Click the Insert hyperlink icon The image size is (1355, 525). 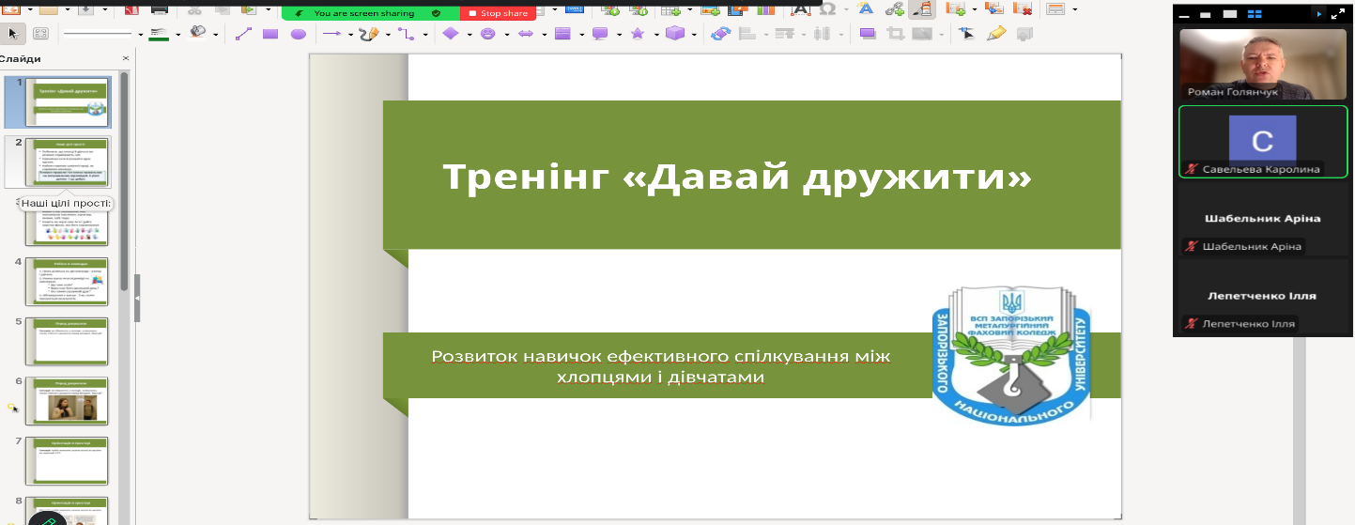(x=895, y=9)
